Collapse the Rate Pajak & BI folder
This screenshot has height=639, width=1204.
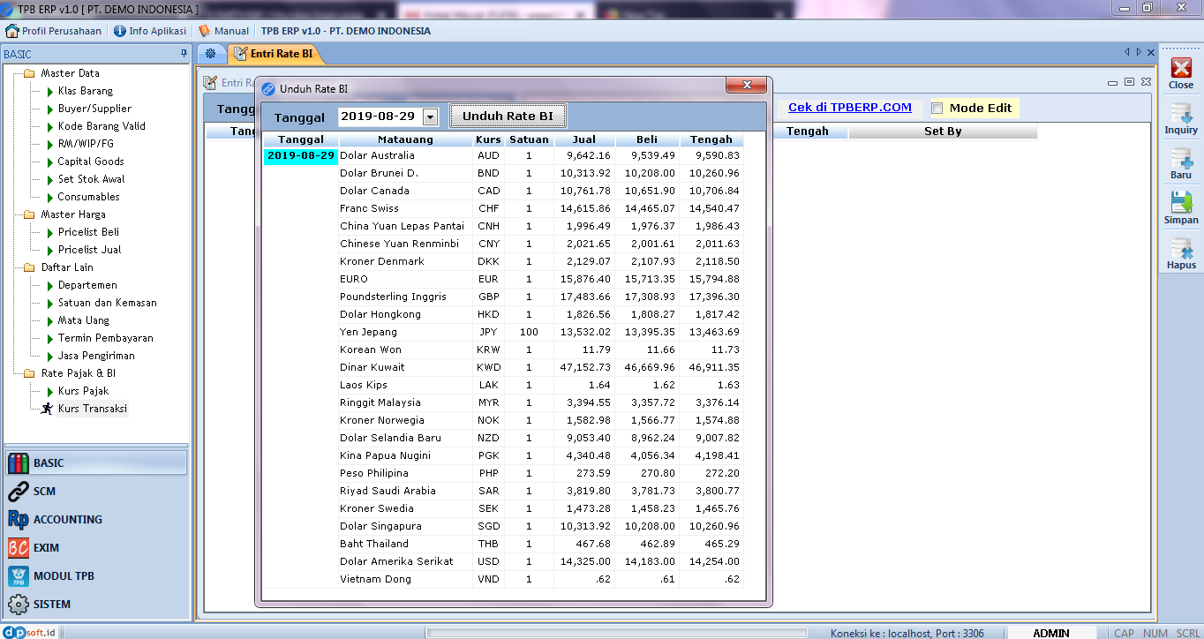click(29, 373)
